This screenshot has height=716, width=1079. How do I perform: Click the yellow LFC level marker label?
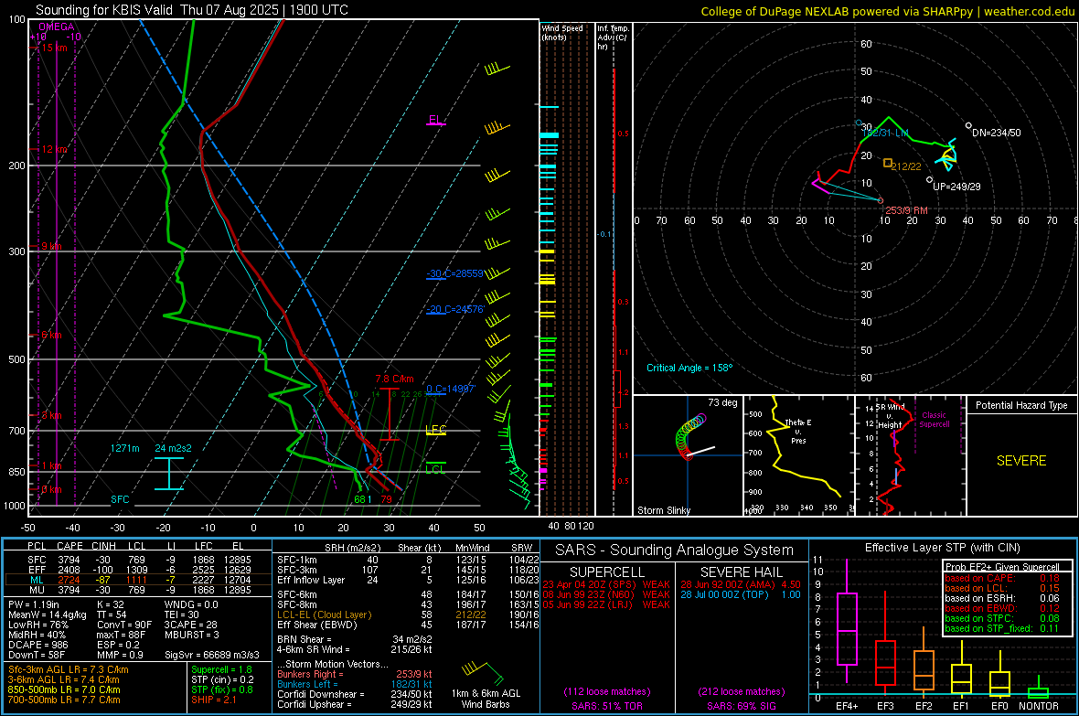pyautogui.click(x=435, y=430)
